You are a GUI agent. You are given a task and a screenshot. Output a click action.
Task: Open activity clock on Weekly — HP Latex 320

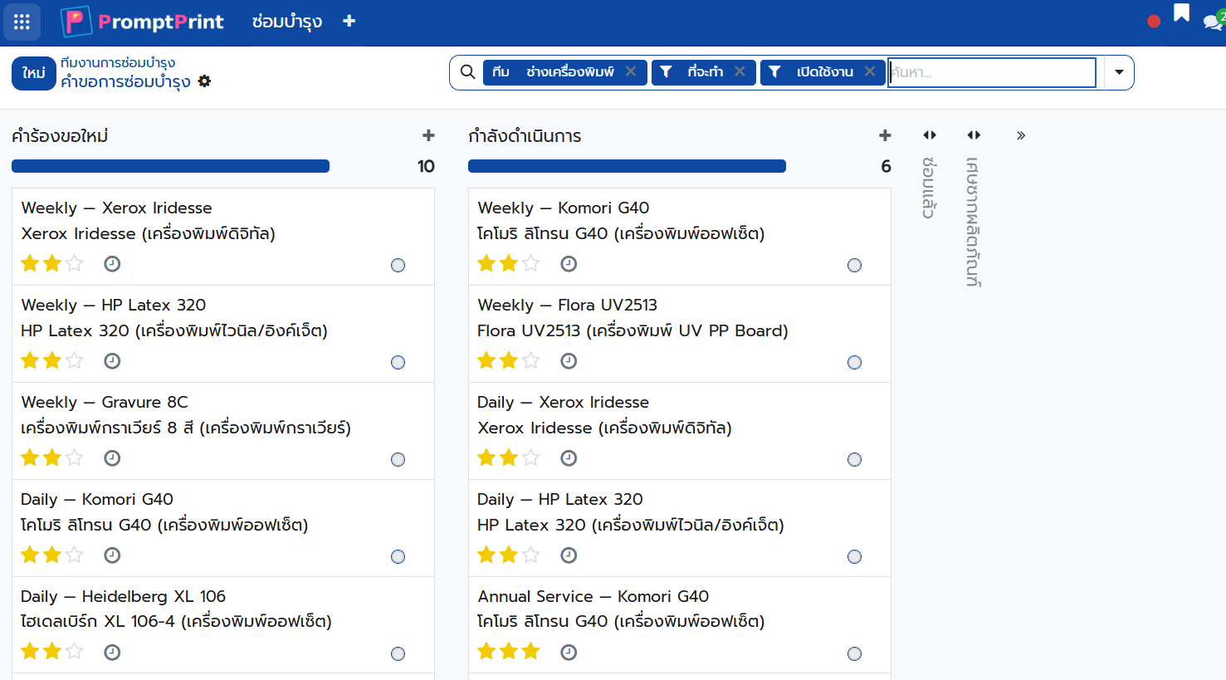pyautogui.click(x=112, y=361)
